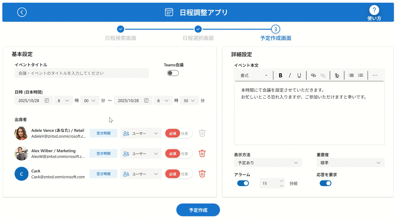The image size is (396, 222).
Task: Enable the Teams会議 toggle
Action: click(173, 73)
